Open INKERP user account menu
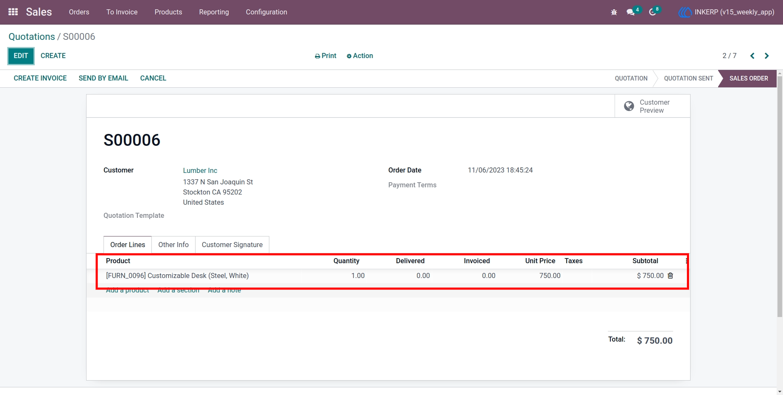The image size is (783, 395). pyautogui.click(x=726, y=12)
